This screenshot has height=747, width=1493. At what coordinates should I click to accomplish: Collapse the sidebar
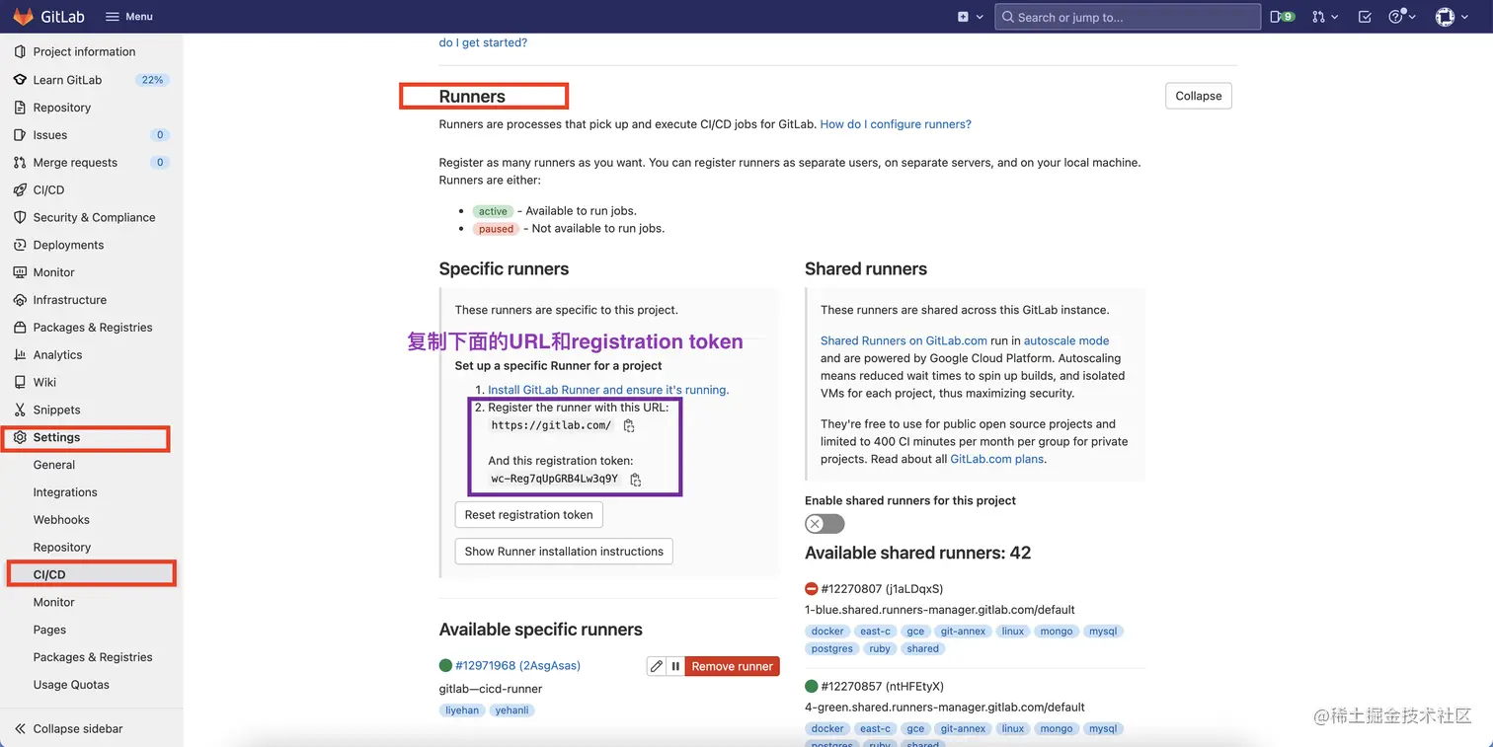tap(69, 728)
